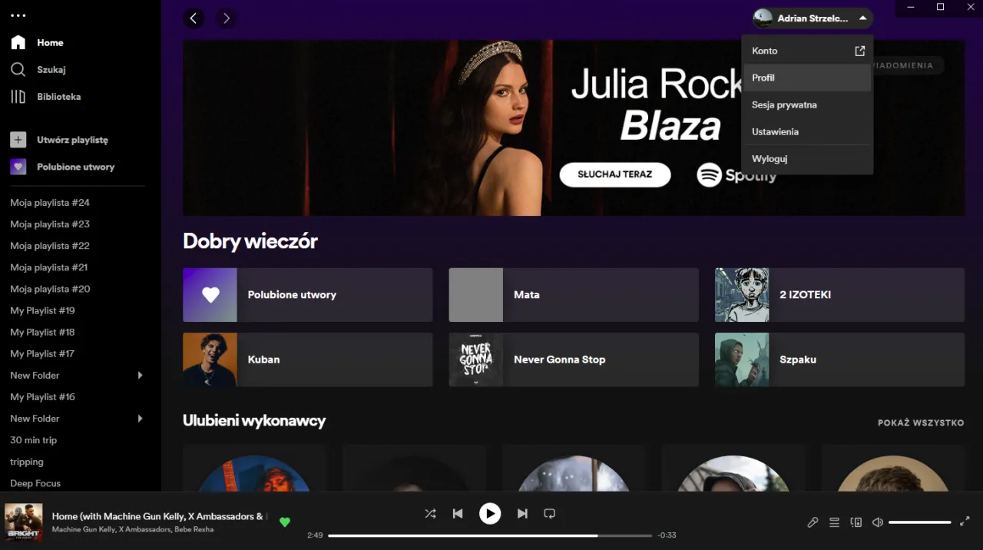Open Konto from the user menu
The width and height of the screenshot is (983, 550).
coord(807,51)
